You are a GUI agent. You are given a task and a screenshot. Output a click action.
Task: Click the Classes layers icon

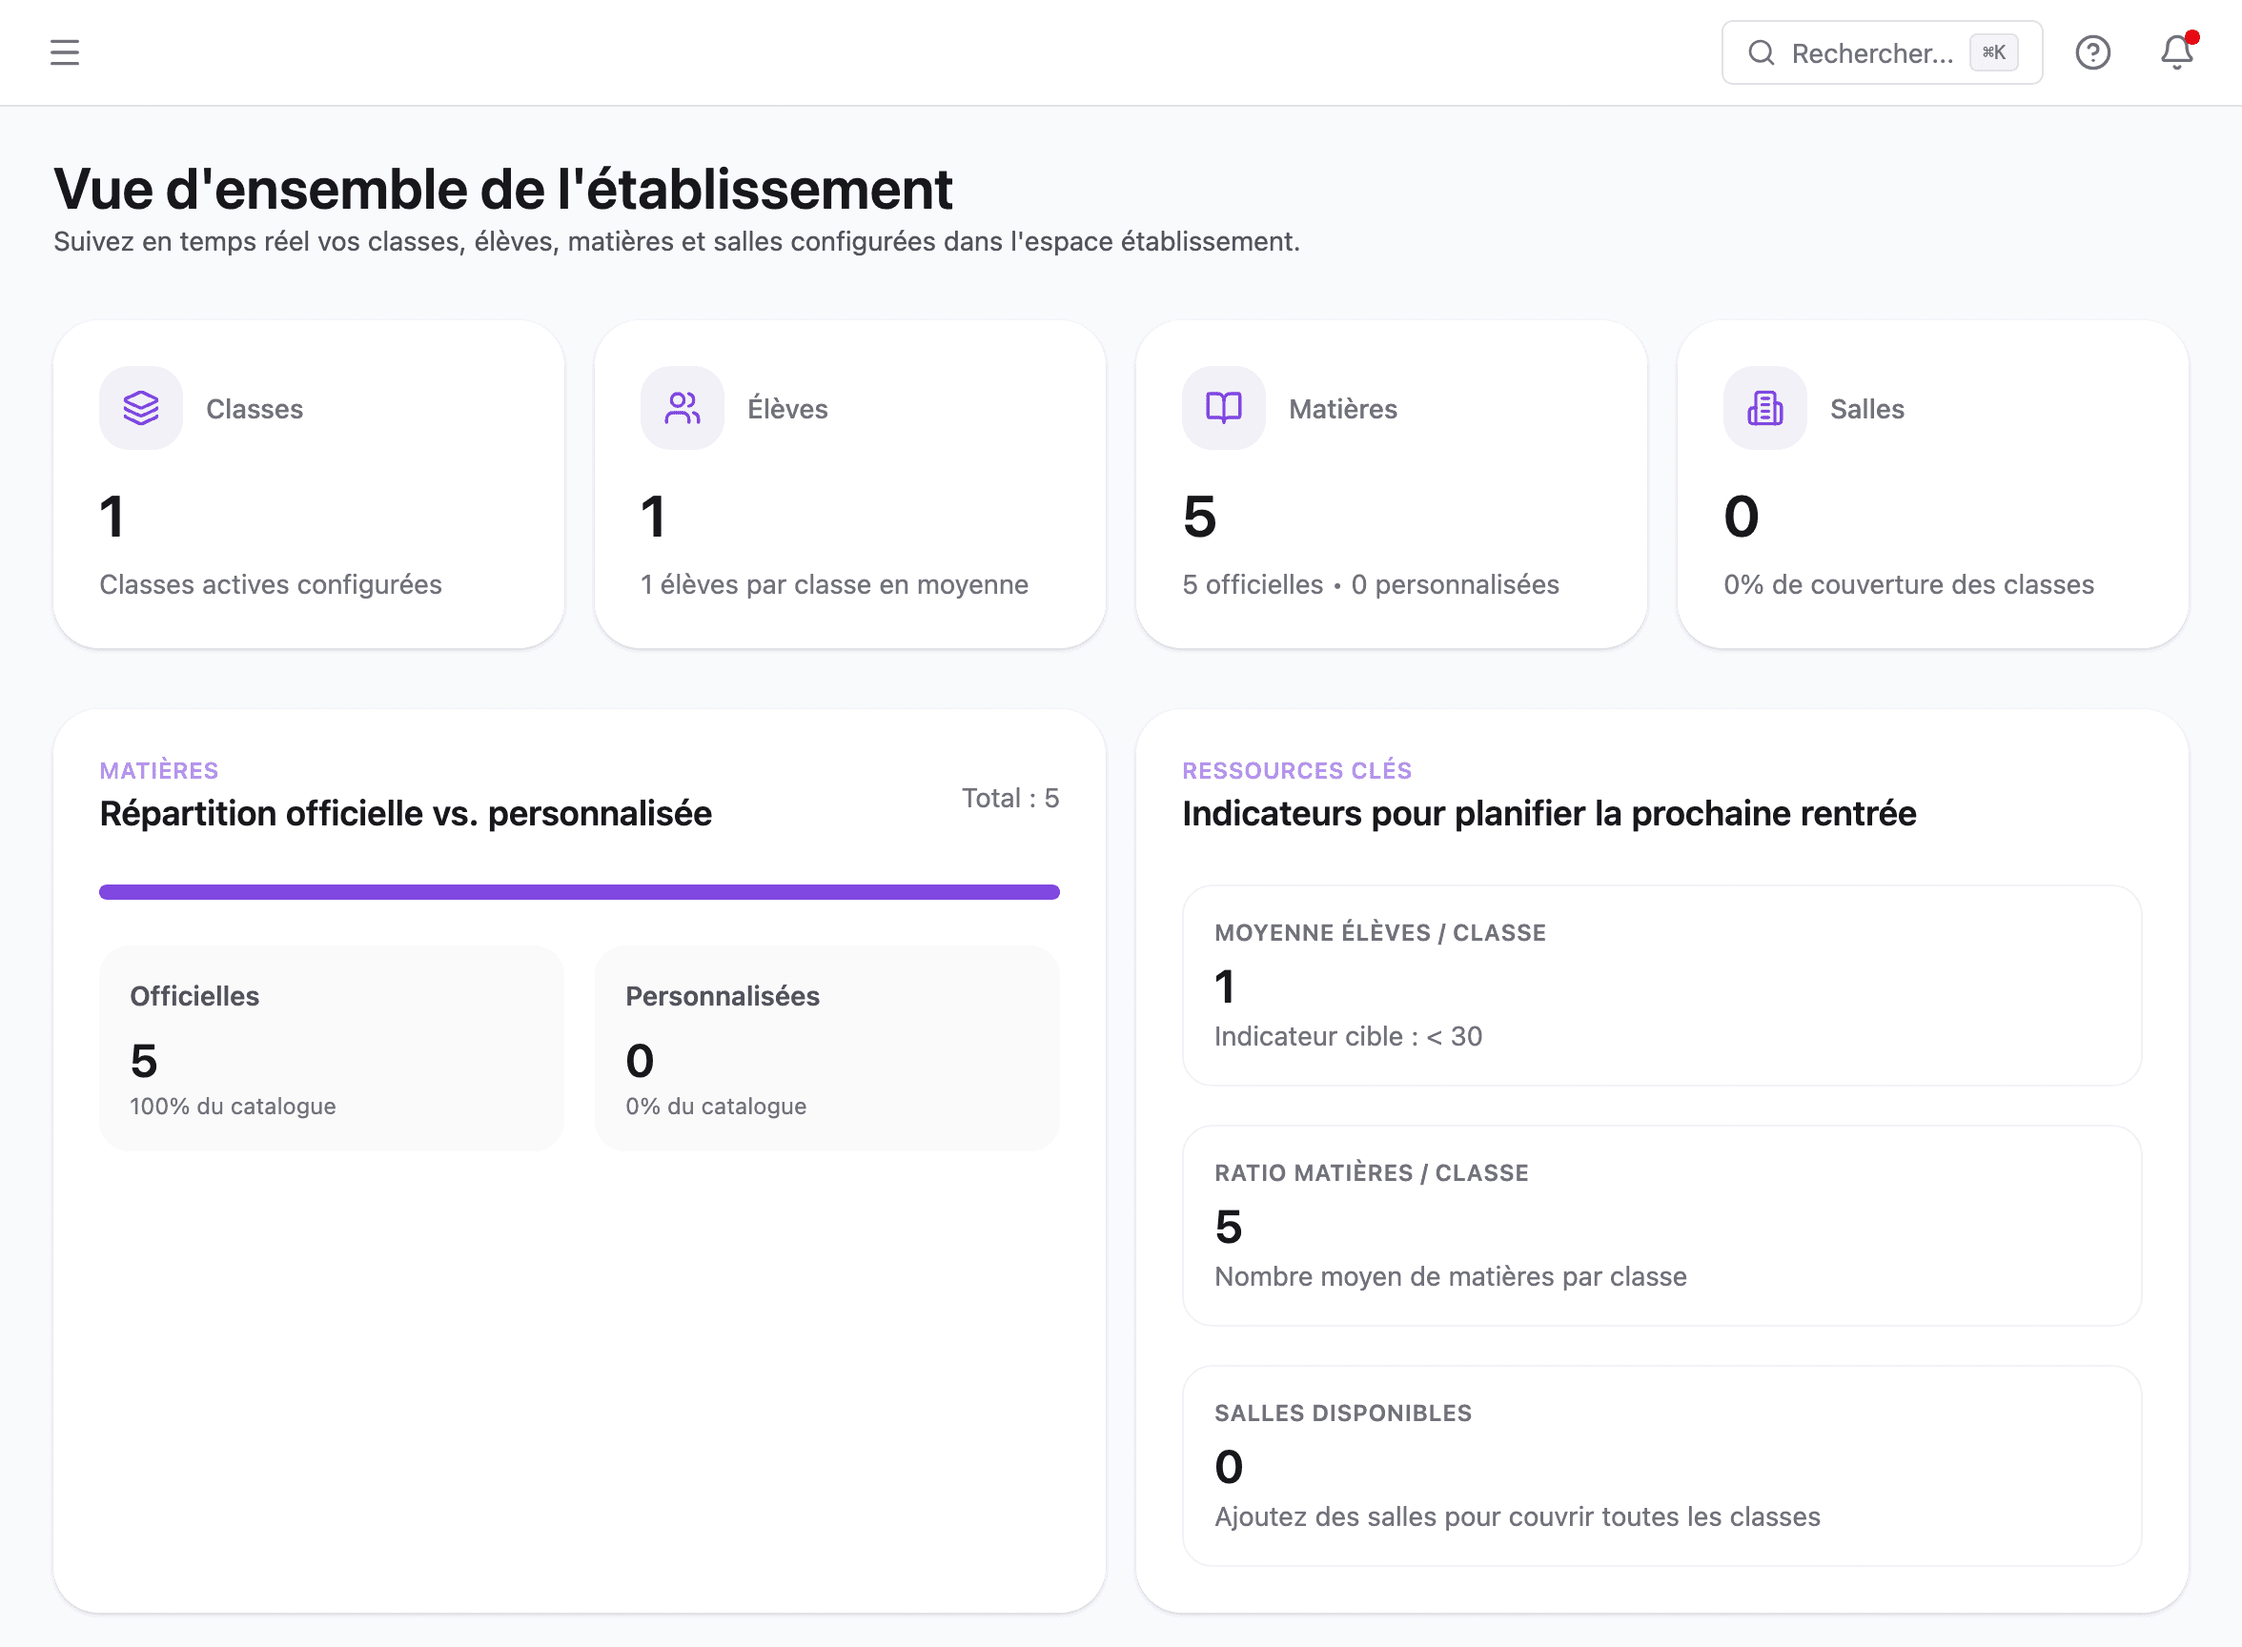pos(140,408)
